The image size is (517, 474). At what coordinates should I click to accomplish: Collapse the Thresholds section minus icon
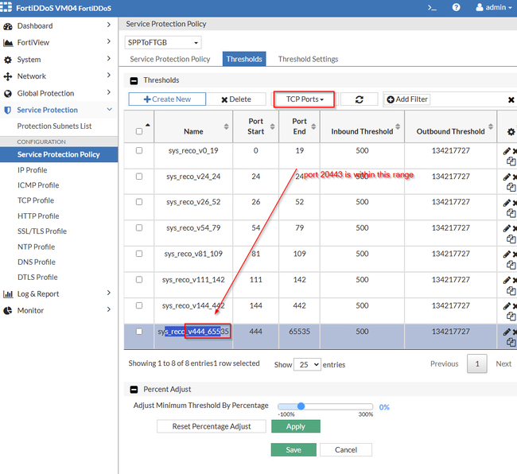click(133, 80)
